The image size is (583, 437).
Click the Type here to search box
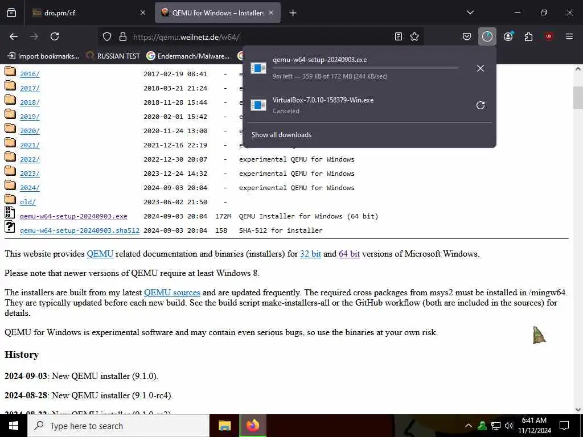point(118,426)
